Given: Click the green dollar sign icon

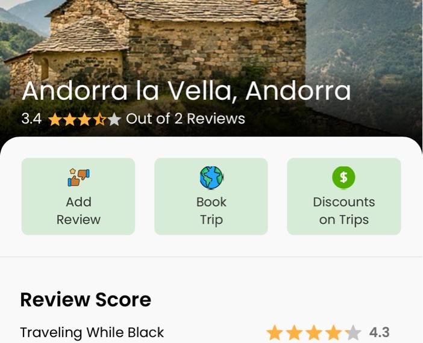Looking at the screenshot, I should 343,178.
